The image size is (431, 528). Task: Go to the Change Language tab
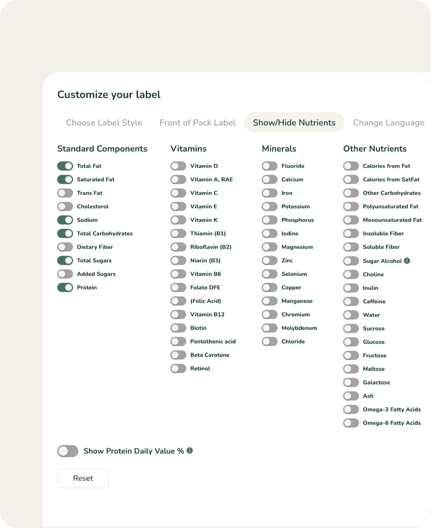pyautogui.click(x=388, y=123)
